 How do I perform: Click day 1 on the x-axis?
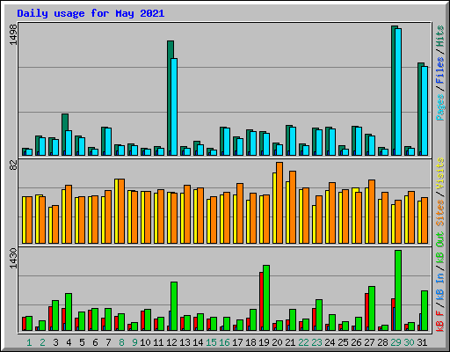click(x=29, y=342)
